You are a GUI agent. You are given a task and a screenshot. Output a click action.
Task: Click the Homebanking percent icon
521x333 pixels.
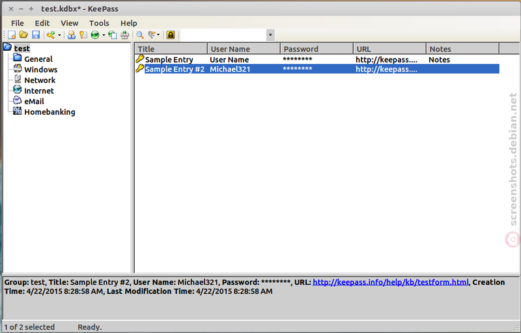coord(18,111)
